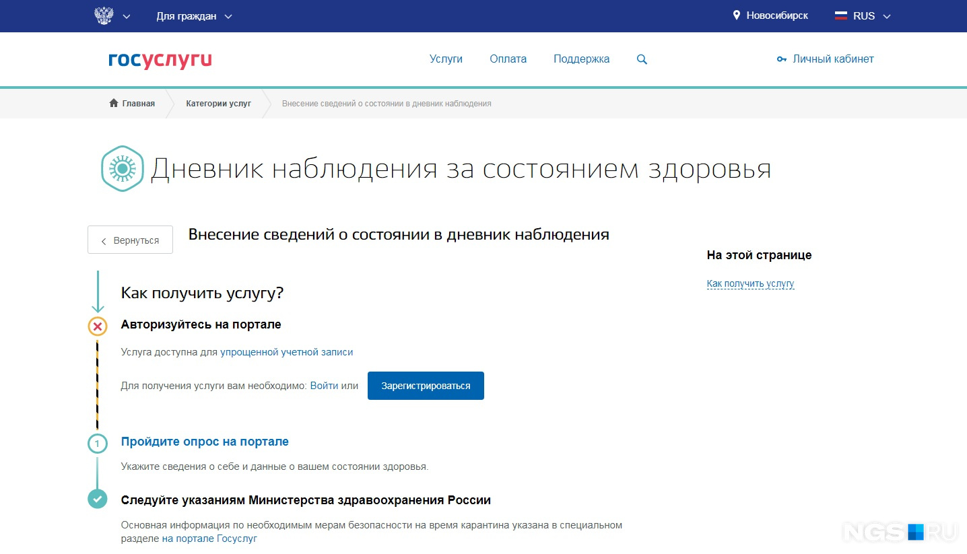Open the Услуги menu item
The image size is (967, 554).
tap(446, 59)
